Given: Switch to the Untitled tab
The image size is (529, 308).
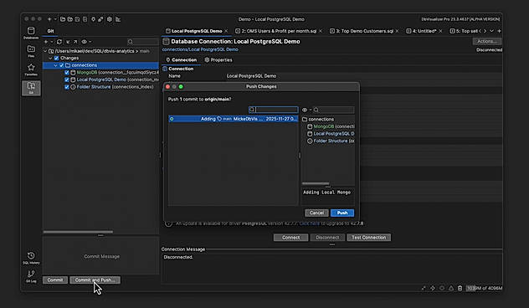Looking at the screenshot, I should tap(424, 31).
